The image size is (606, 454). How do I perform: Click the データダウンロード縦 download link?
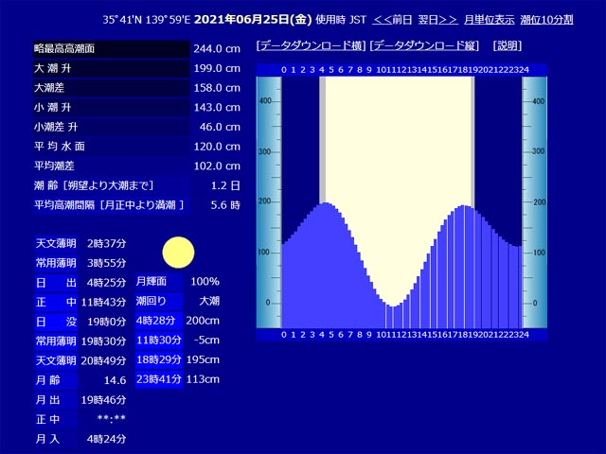(x=424, y=46)
